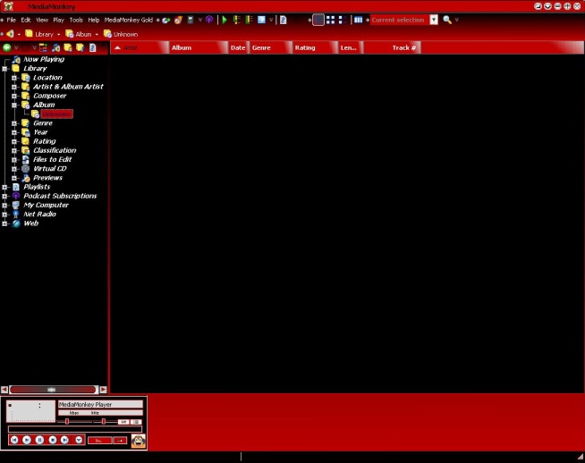Click the Playlists document icon
585x463 pixels.
(16, 187)
